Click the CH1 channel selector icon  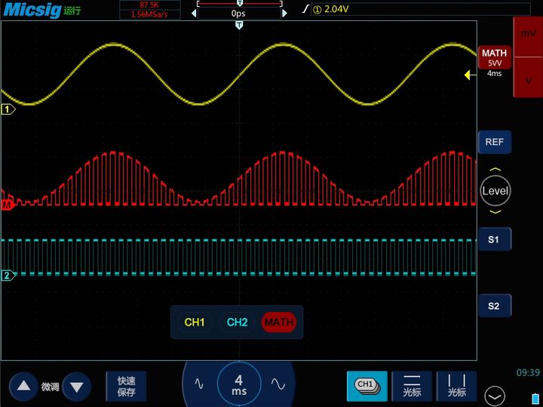pos(367,385)
